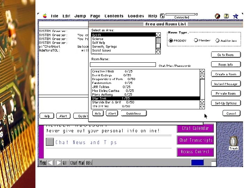This screenshot has height=188, width=250.
Task: Click the Instant Message button
Action: (x=226, y=84)
